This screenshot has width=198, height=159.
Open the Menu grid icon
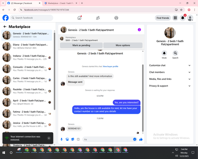click(175, 18)
